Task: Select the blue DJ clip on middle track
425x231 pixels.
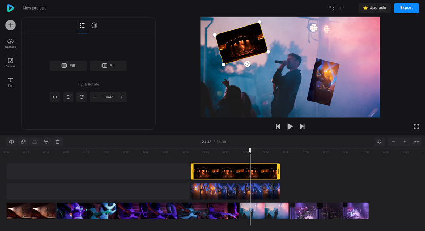Action: tap(235, 191)
